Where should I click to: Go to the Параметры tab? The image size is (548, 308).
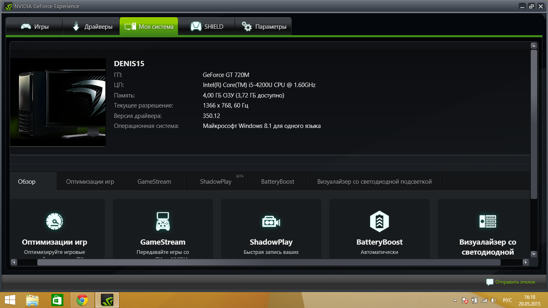click(x=263, y=27)
